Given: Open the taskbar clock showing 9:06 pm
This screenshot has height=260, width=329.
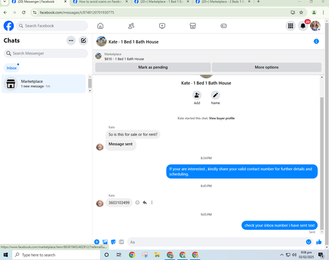Looking at the screenshot, I should (x=306, y=255).
